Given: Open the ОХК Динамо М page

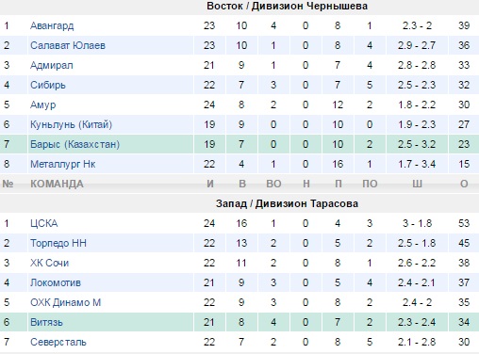Looking at the screenshot, I should pyautogui.click(x=65, y=302).
